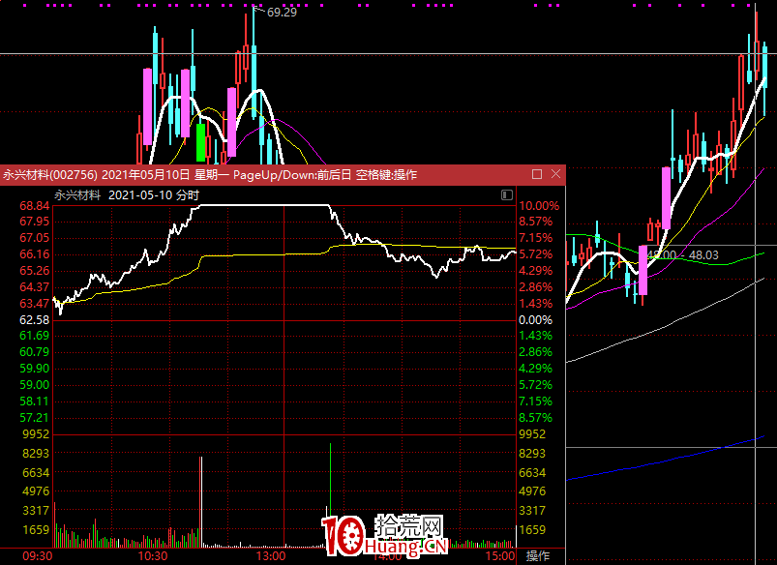
Task: Open the 操作 menu at bottom right of popup
Action: 538,556
